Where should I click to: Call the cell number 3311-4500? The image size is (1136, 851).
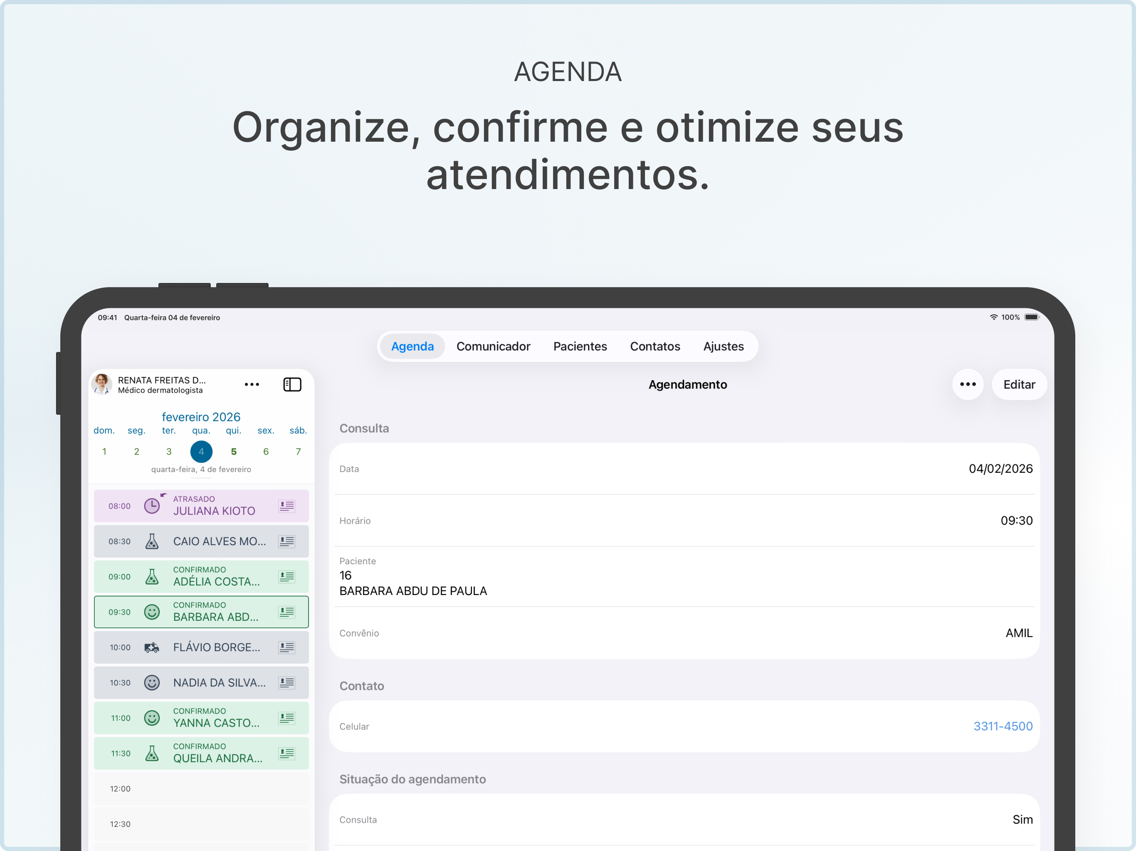coord(1003,726)
